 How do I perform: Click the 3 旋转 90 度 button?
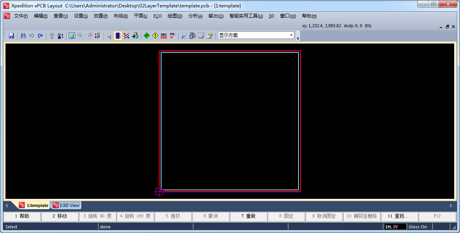[97, 216]
